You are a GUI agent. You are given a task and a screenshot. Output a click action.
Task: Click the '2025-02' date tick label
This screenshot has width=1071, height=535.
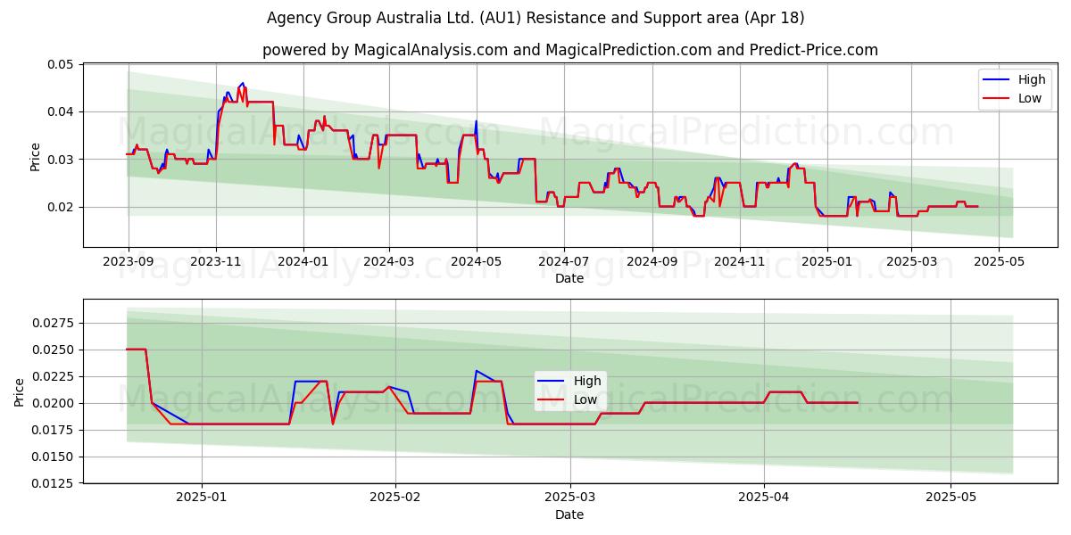[395, 498]
